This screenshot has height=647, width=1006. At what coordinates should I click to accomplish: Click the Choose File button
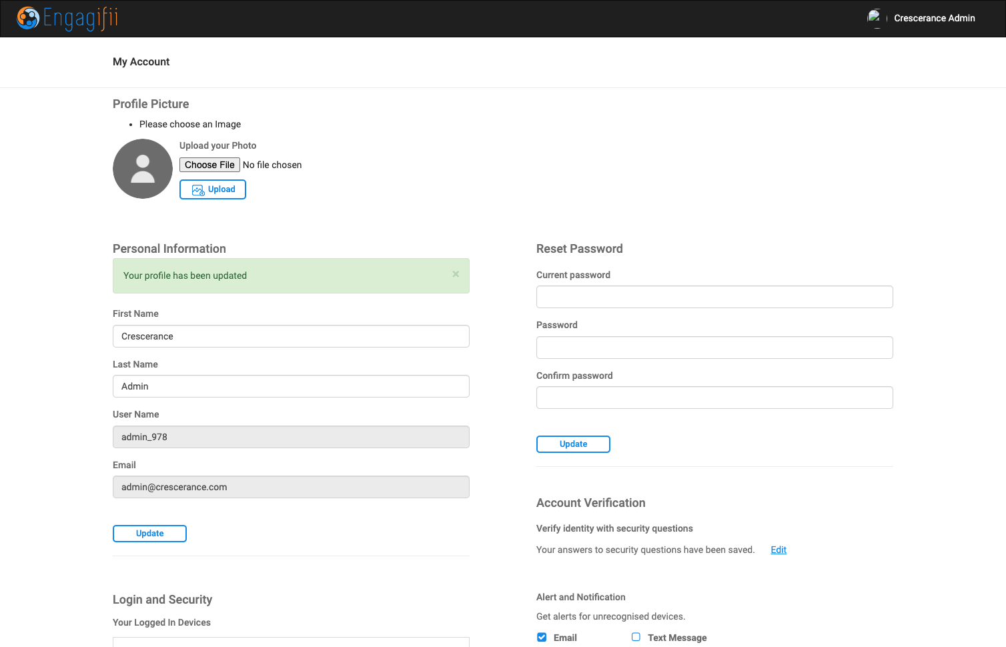209,165
